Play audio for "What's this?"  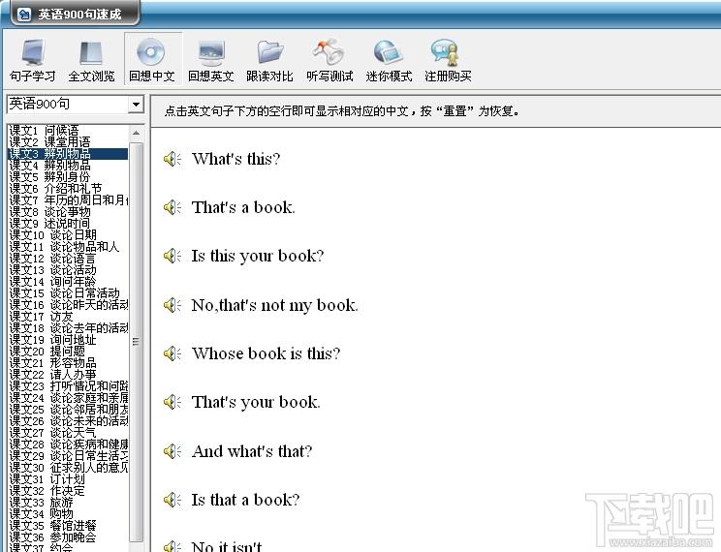[x=172, y=159]
